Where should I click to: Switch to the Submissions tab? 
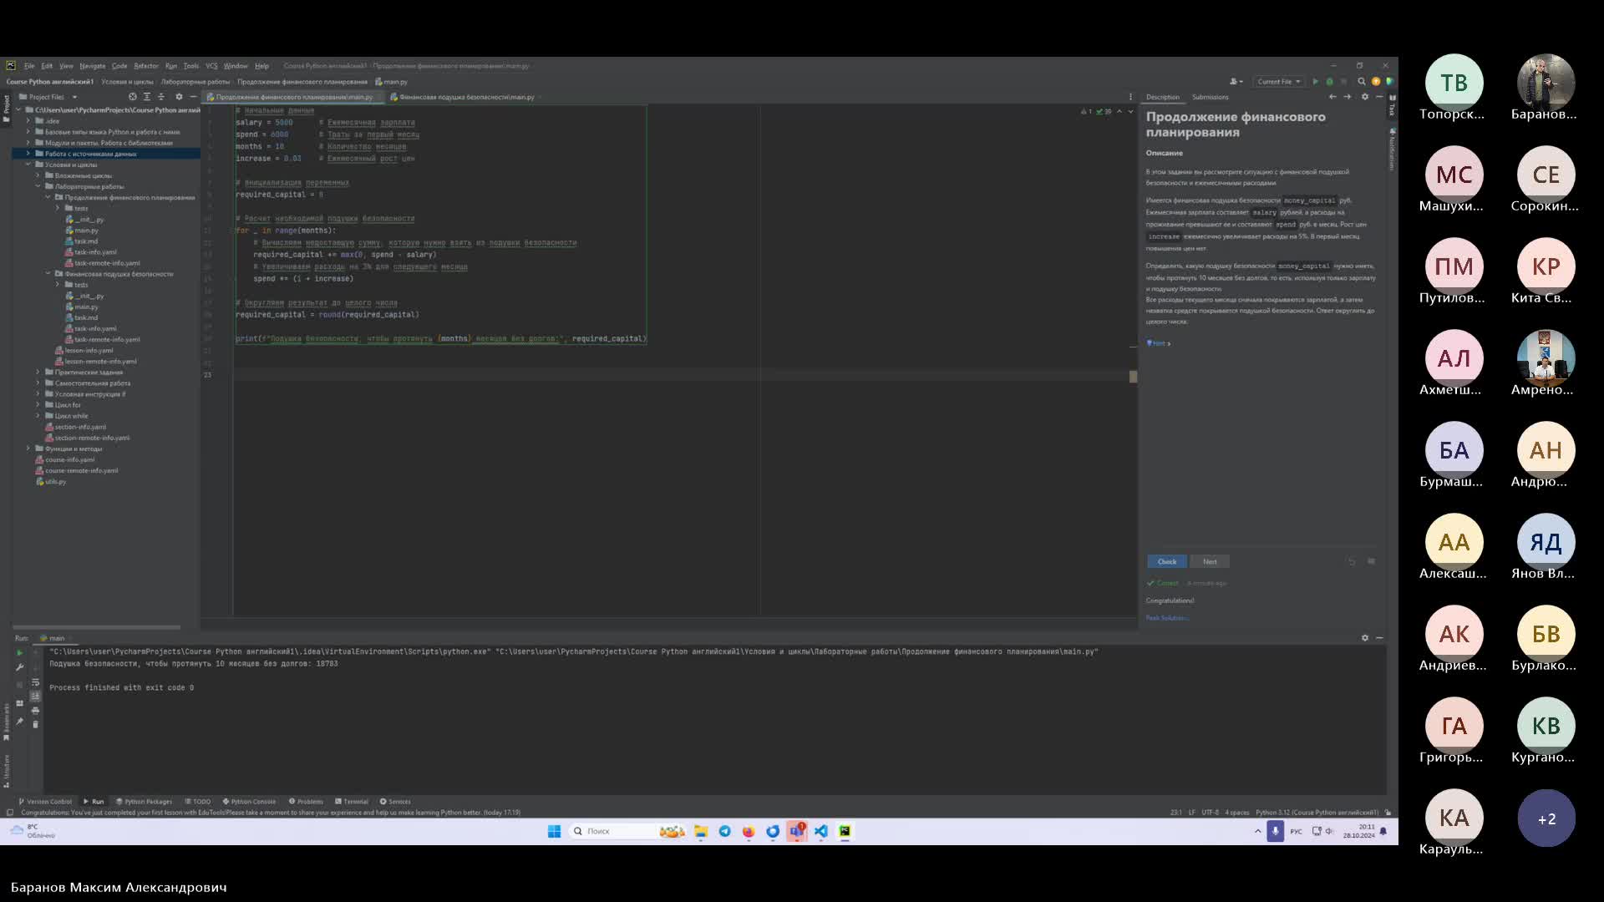coord(1210,97)
